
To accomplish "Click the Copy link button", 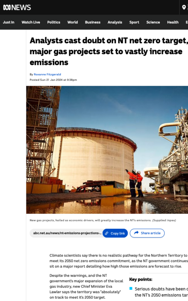I will pyautogui.click(x=115, y=233).
